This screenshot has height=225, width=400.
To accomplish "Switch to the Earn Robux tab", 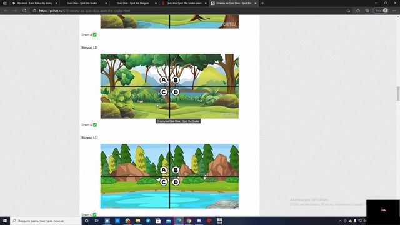I will (34, 3).
